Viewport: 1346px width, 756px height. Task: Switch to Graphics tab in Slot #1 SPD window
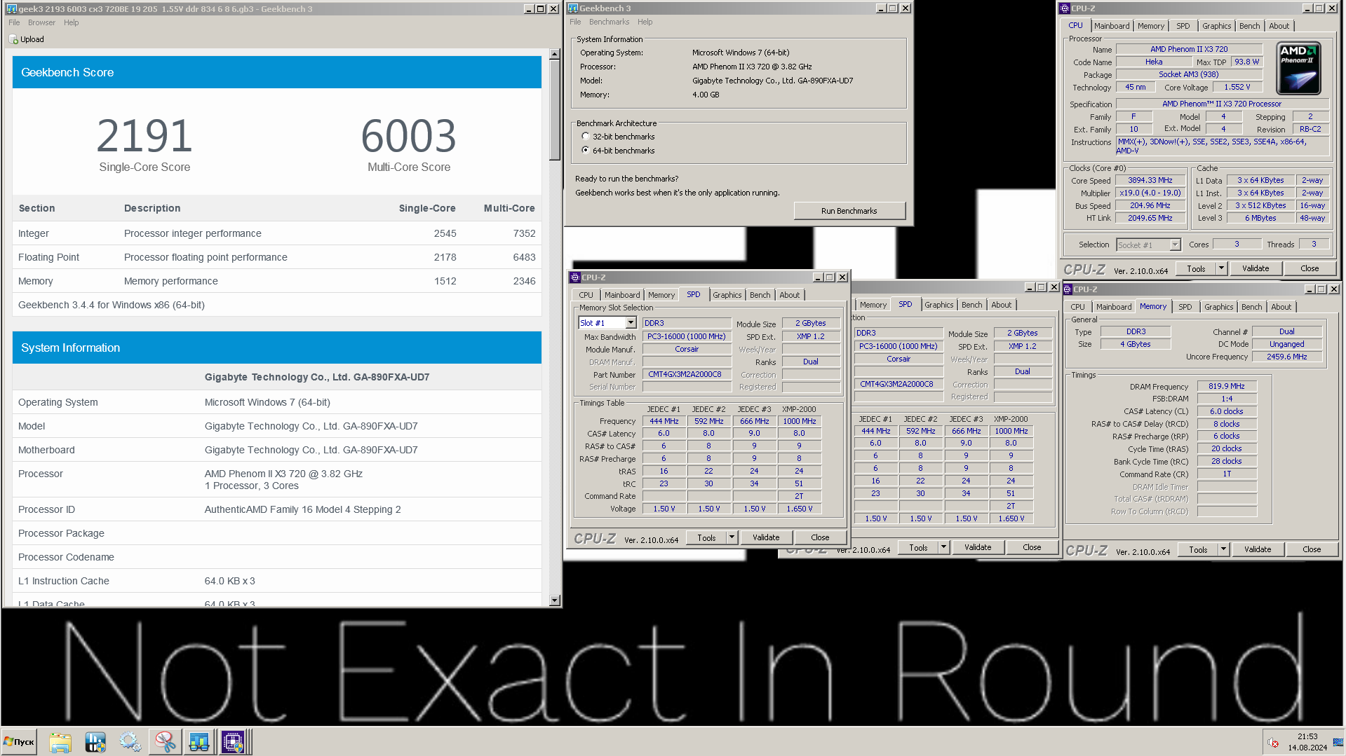coord(727,295)
